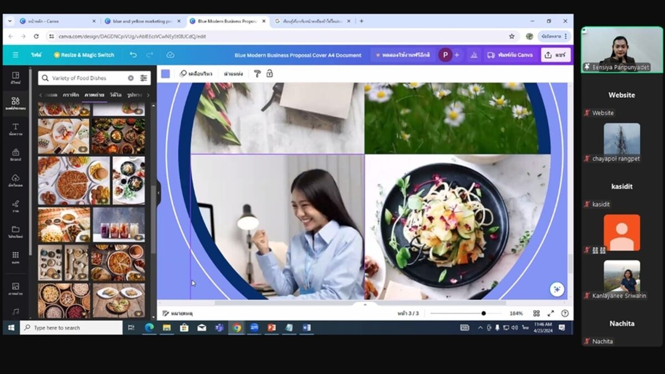Click the cloud save status icon
The image size is (665, 374).
click(x=170, y=55)
